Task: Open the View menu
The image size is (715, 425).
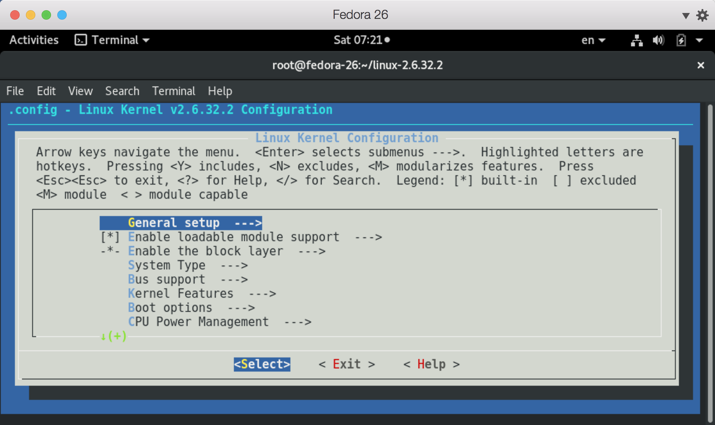Action: point(80,91)
